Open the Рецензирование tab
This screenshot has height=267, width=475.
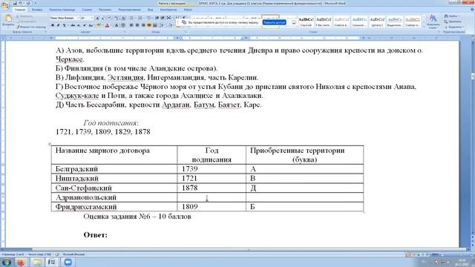pyautogui.click(x=129, y=10)
